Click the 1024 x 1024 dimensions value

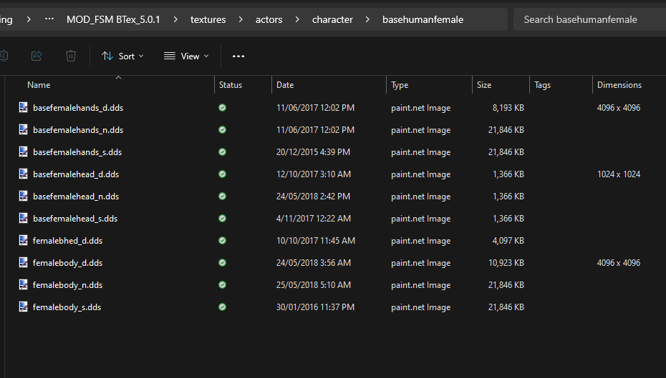[x=619, y=174]
